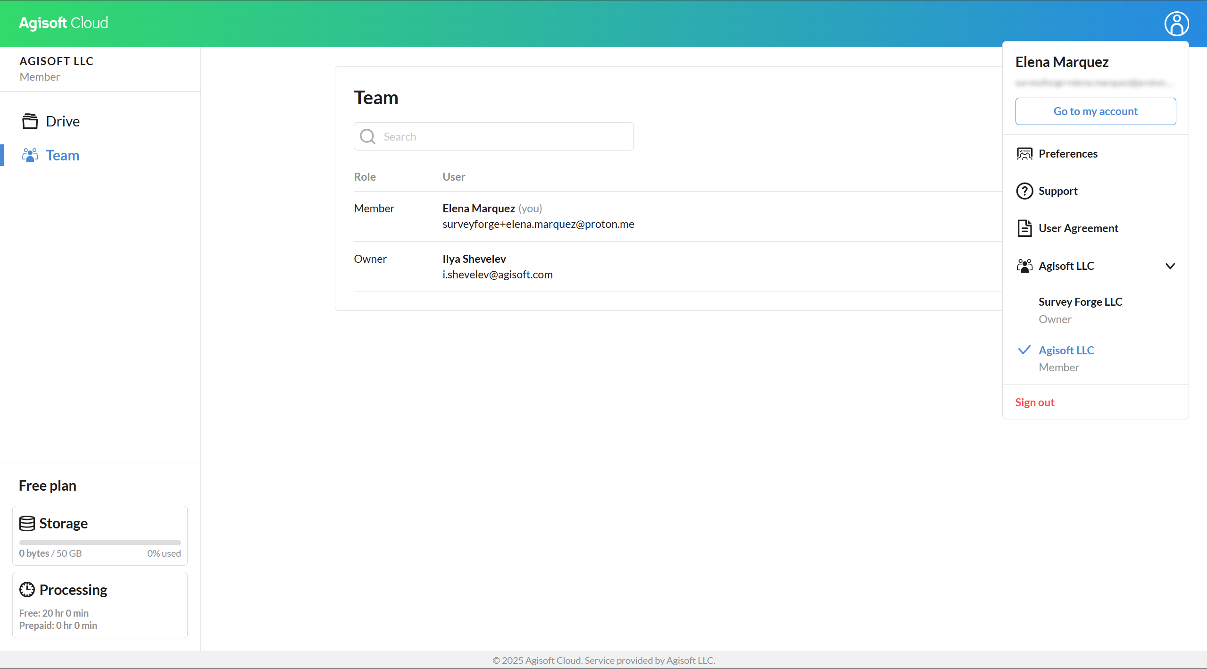Click the User Agreement document icon
Screen dimensions: 1207x669
coord(1024,228)
